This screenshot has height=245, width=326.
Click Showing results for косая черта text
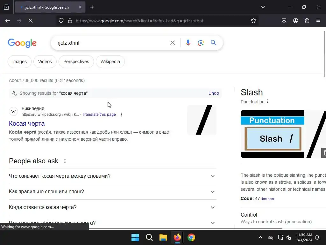(x=53, y=93)
